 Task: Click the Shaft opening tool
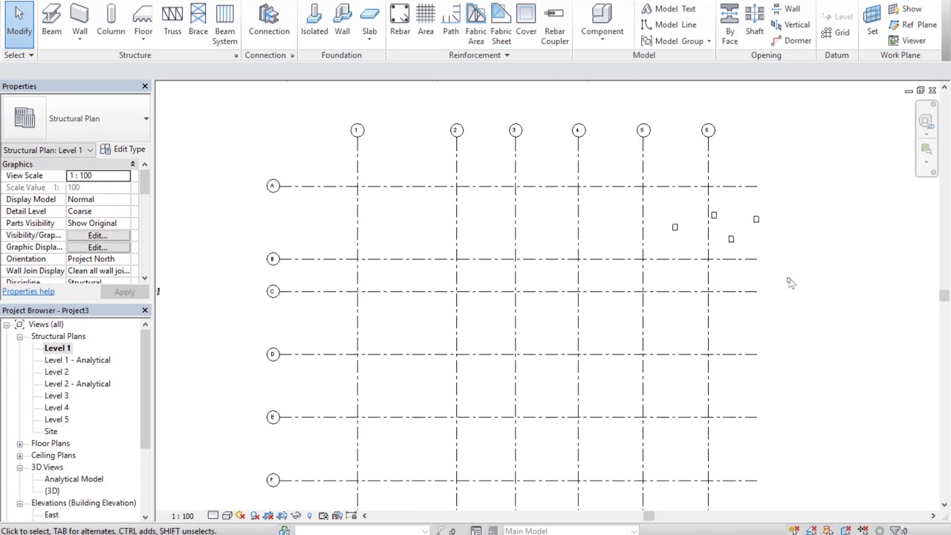click(x=754, y=20)
